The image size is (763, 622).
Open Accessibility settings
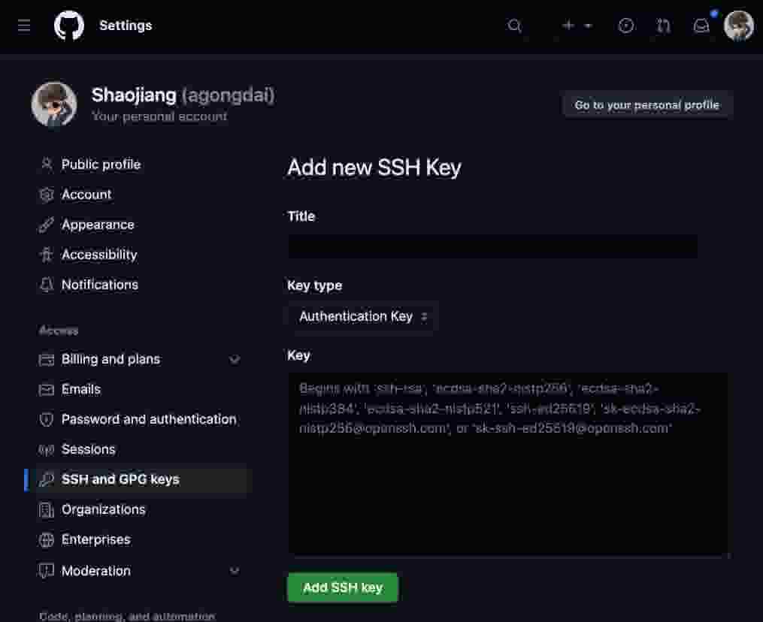point(99,255)
